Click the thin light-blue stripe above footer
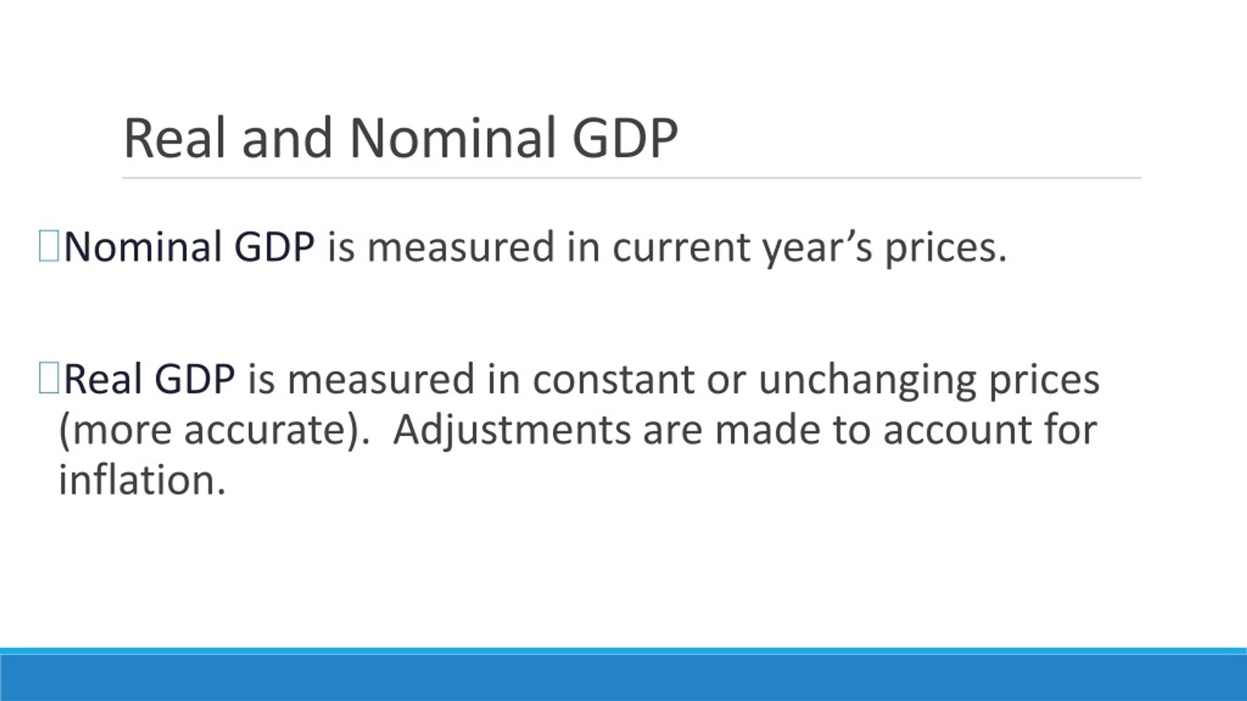Image resolution: width=1247 pixels, height=701 pixels. click(623, 651)
